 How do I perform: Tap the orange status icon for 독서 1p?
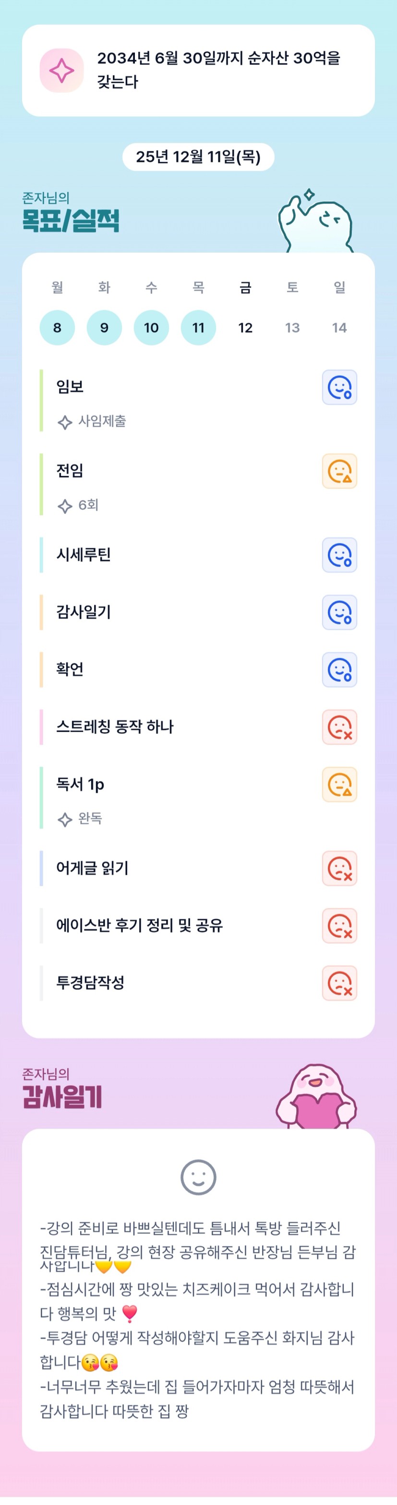(339, 784)
